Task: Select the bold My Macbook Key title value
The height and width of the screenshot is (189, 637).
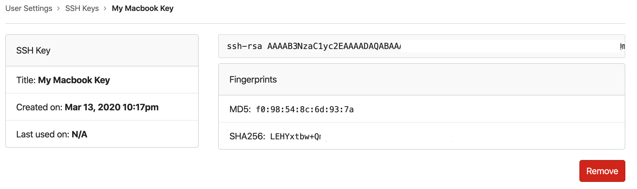Action: (74, 80)
